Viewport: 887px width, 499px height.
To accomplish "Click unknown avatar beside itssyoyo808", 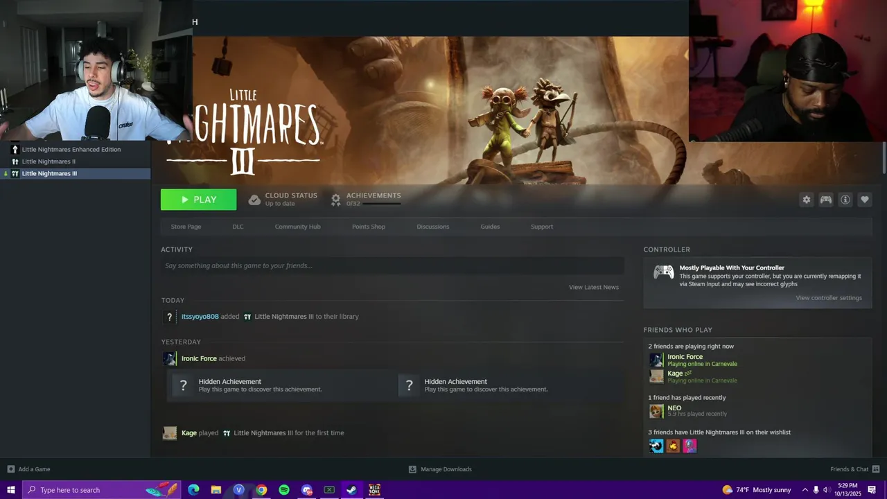I will [169, 317].
